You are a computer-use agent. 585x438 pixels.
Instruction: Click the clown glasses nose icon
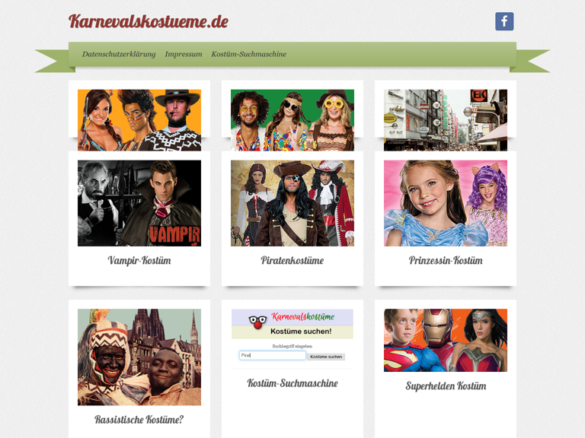pos(257,322)
